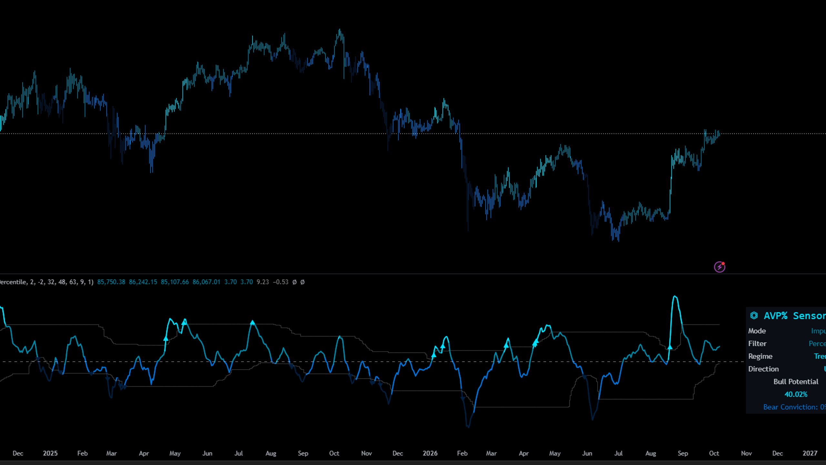Click the Direction row label

point(763,369)
